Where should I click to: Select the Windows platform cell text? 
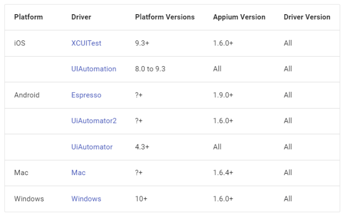(x=29, y=199)
